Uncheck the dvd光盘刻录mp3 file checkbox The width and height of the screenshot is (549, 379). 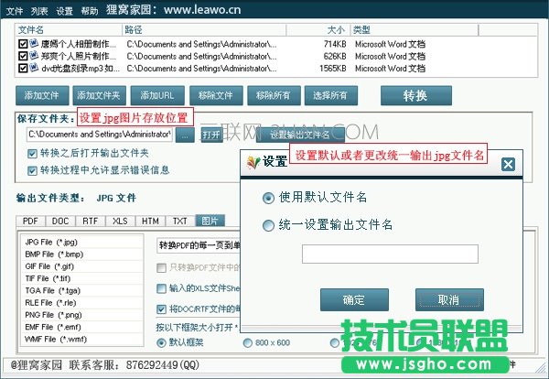(23, 68)
